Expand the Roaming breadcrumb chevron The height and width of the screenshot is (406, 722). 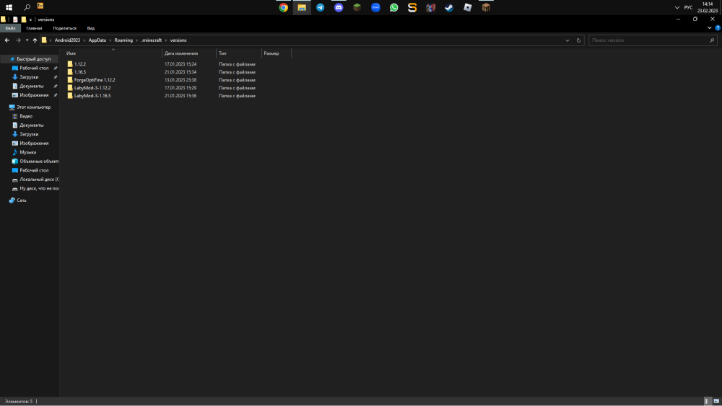click(136, 40)
